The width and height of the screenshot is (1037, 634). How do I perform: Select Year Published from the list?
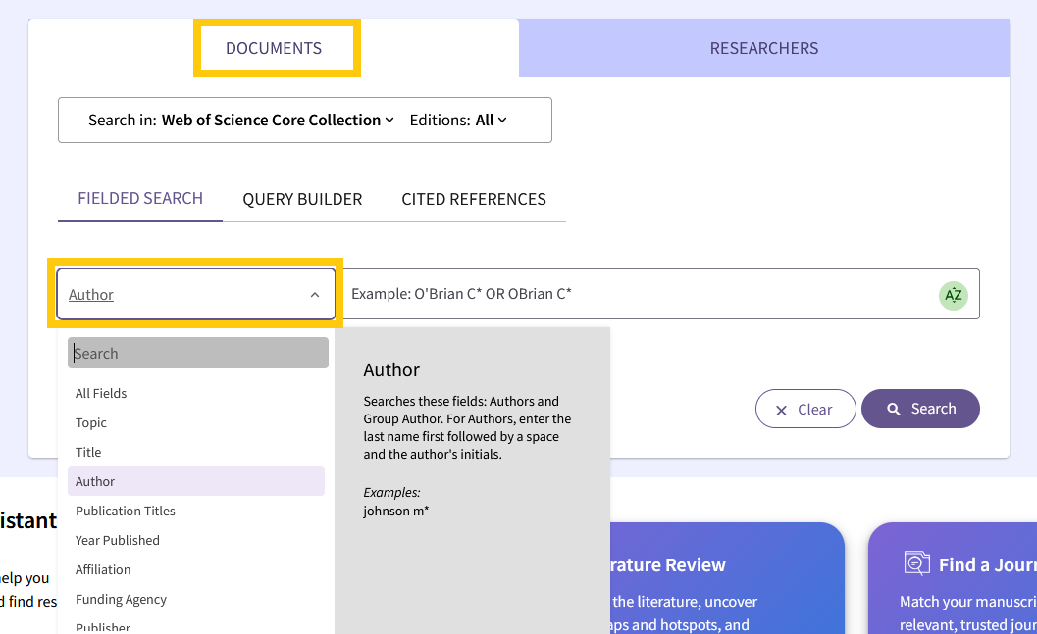click(196, 540)
